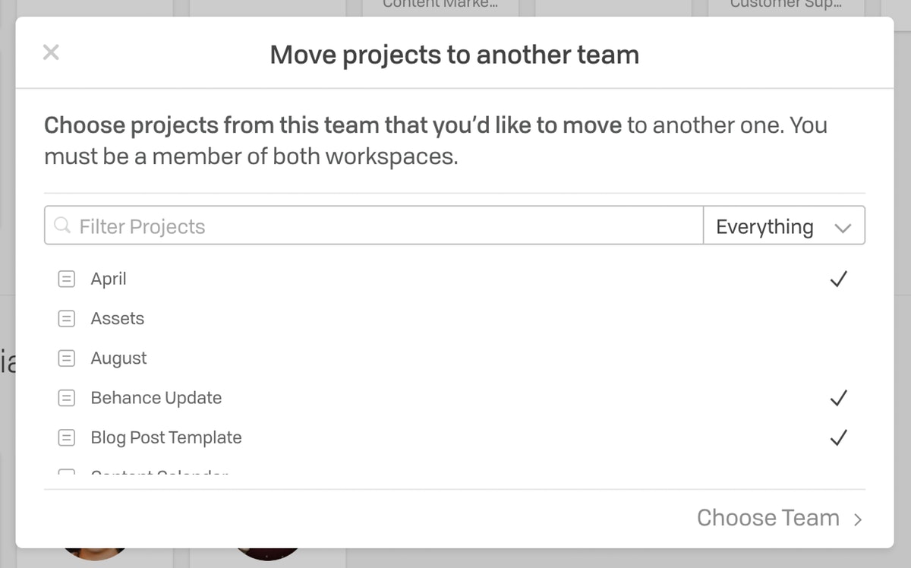Toggle off Blog Post Template checkmark
The image size is (911, 568).
pos(838,437)
